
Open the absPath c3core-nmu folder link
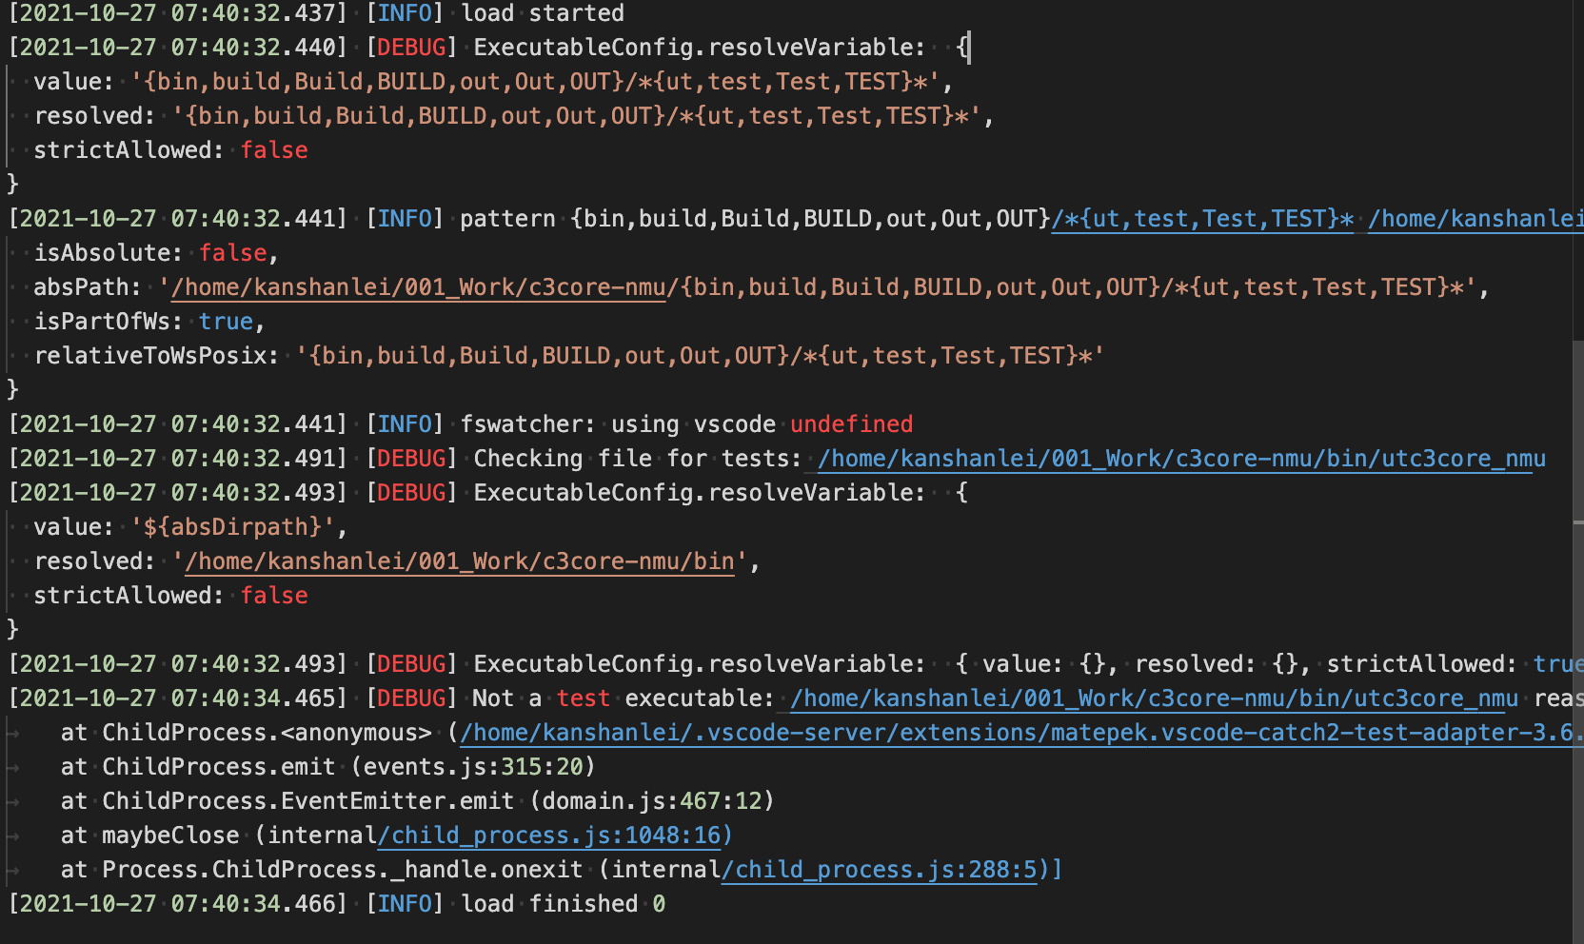[418, 287]
